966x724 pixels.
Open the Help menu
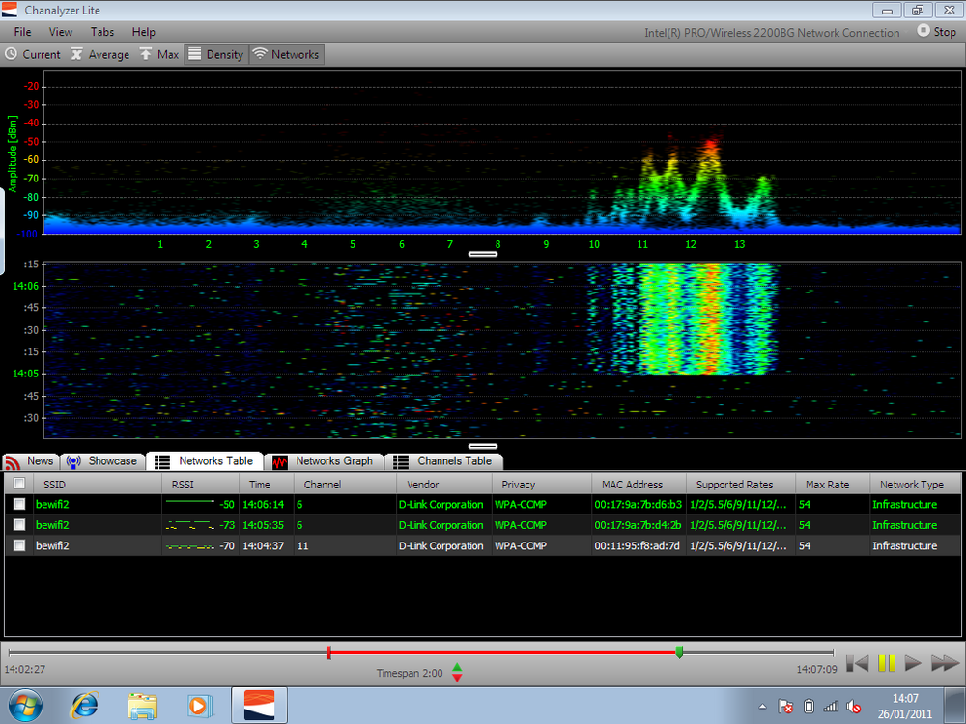click(x=143, y=32)
